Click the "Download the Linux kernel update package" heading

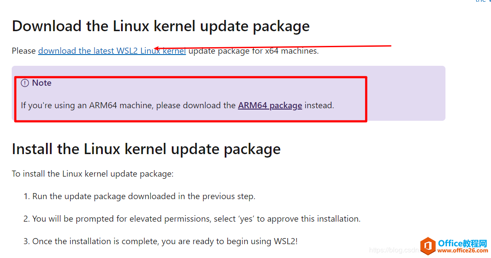[x=160, y=26]
